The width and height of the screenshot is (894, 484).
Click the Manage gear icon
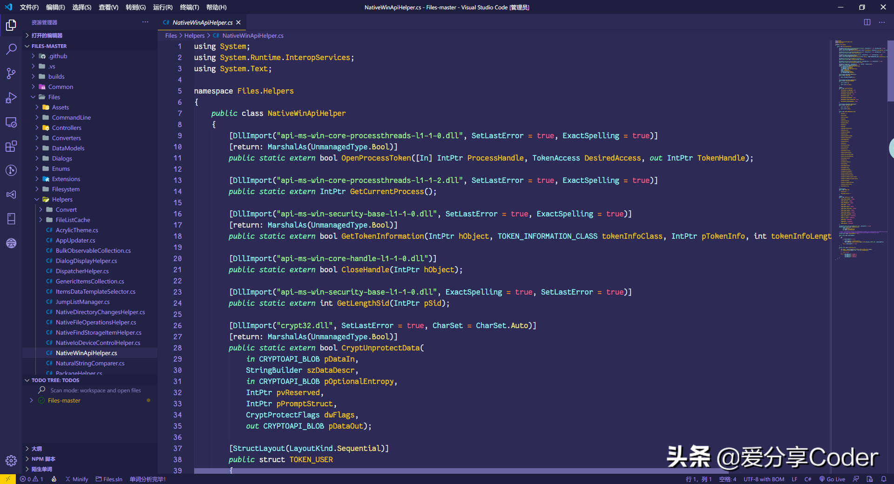pyautogui.click(x=11, y=461)
